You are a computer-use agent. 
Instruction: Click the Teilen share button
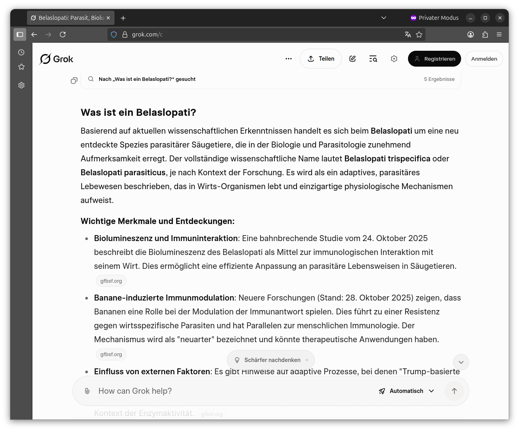click(320, 59)
